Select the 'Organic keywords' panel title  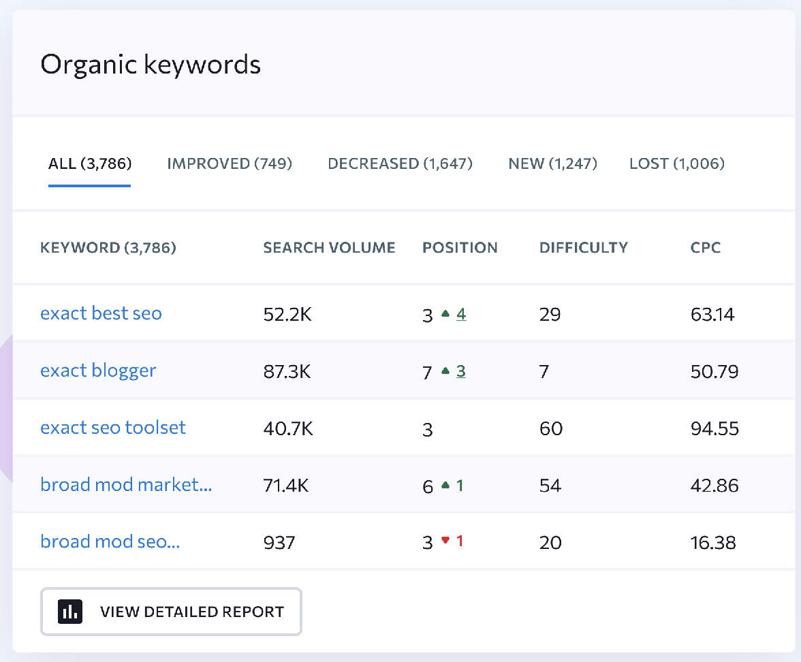click(x=151, y=65)
